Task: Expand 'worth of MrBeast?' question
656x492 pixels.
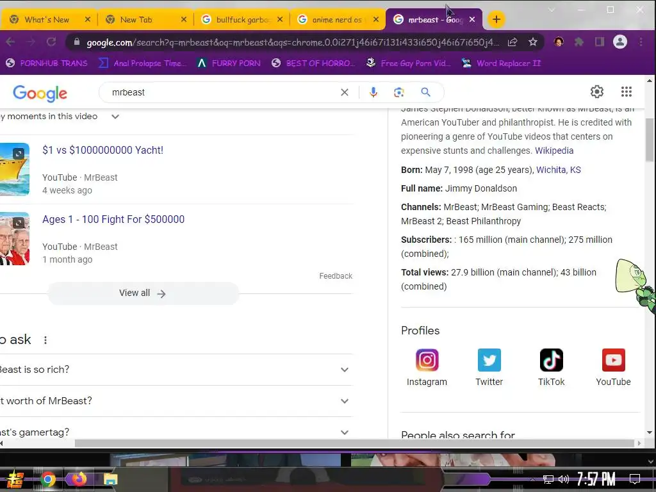Action: [x=344, y=401]
